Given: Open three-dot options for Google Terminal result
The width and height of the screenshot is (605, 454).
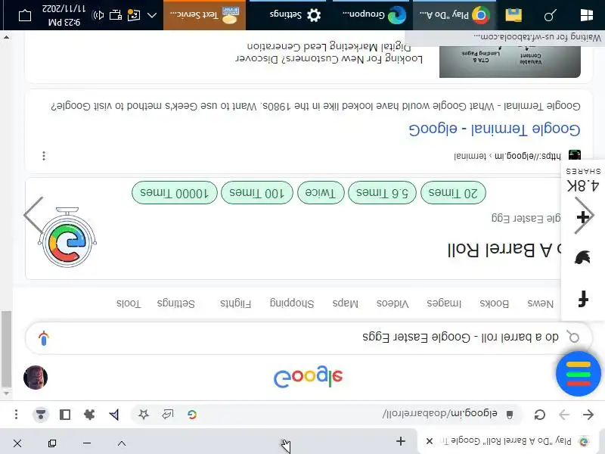Looking at the screenshot, I should click(44, 156).
